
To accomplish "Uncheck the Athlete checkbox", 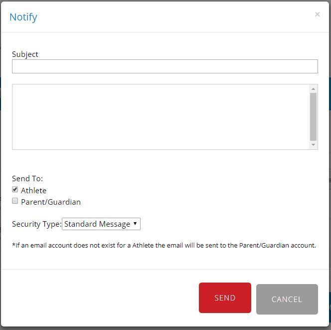I will tap(15, 189).
